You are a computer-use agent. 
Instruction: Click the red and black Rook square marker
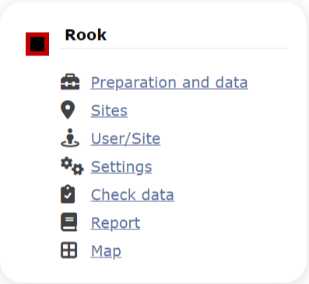(x=37, y=44)
